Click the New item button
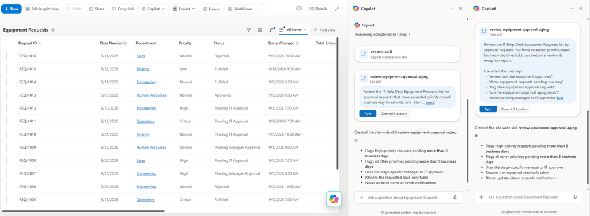 (x=12, y=9)
